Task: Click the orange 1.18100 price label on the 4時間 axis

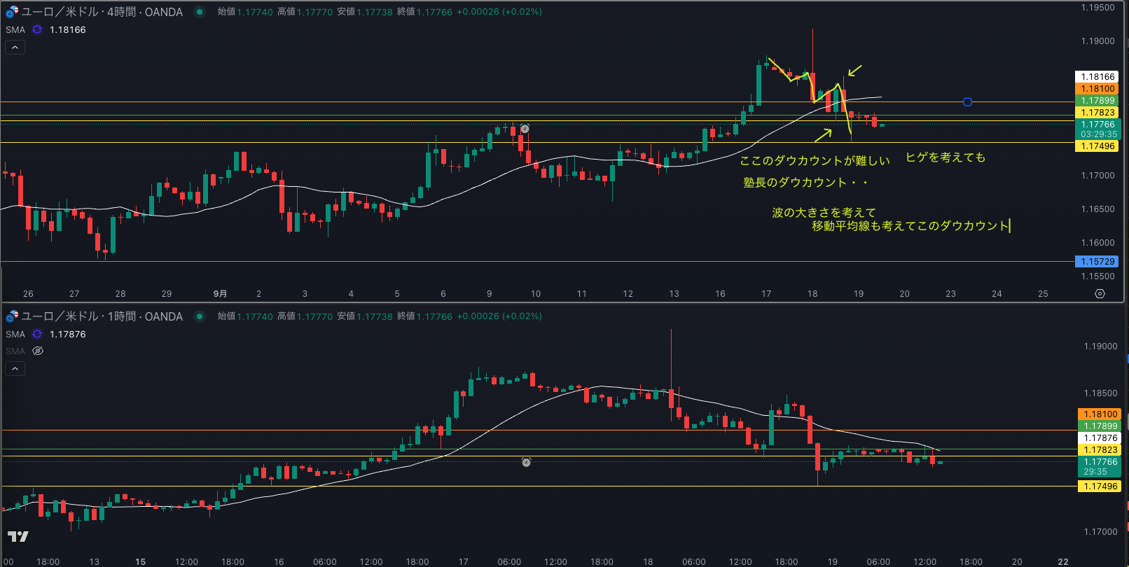Action: click(1097, 89)
